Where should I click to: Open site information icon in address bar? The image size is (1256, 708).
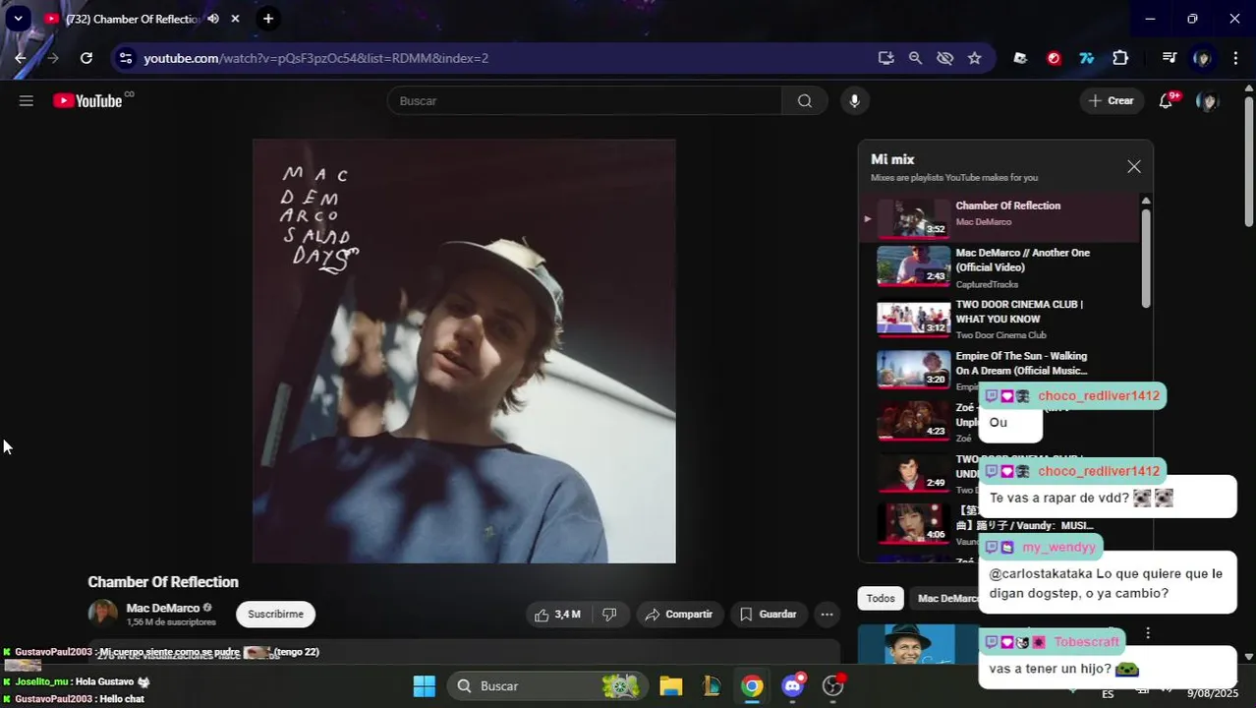point(125,58)
